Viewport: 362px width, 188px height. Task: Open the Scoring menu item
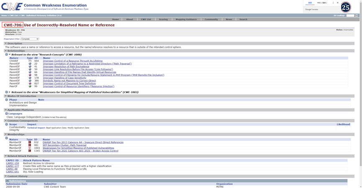pyautogui.click(x=163, y=19)
